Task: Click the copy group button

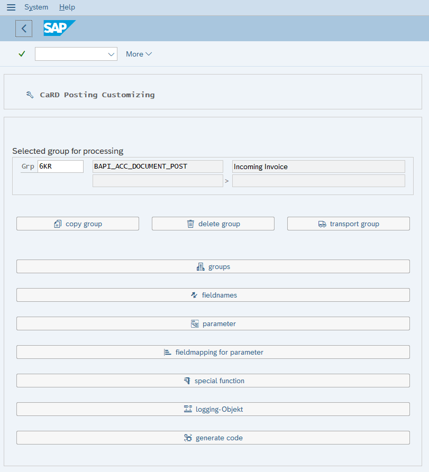Action: (78, 224)
